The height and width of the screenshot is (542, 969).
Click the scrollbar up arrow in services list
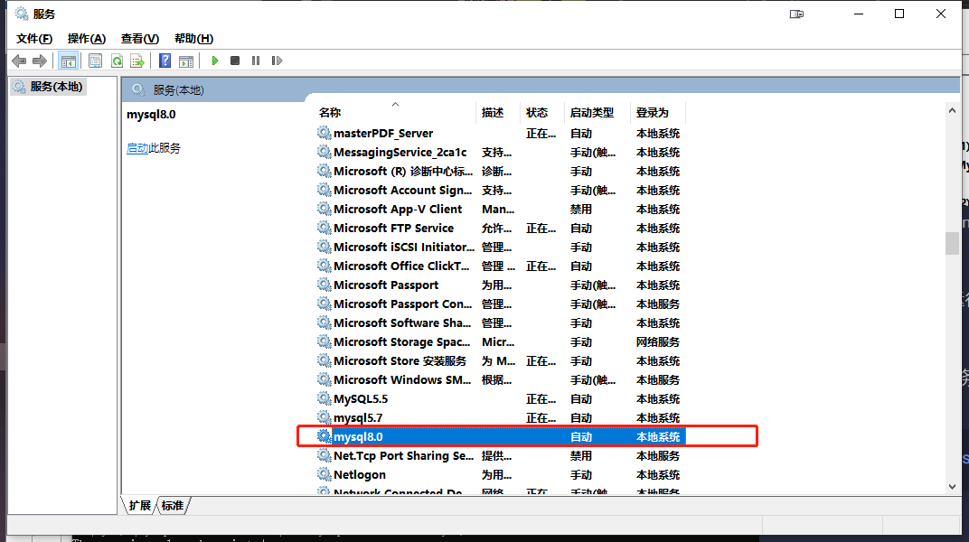(x=952, y=110)
